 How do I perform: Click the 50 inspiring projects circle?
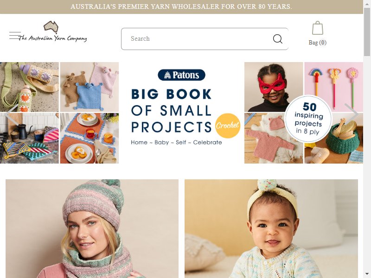pos(308,119)
